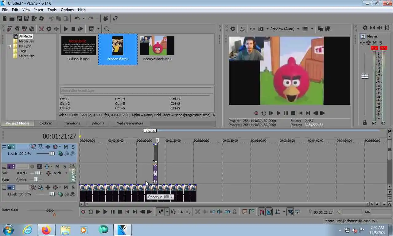
Task: Click the Undo arrow in main toolbar
Action: [x=77, y=18]
